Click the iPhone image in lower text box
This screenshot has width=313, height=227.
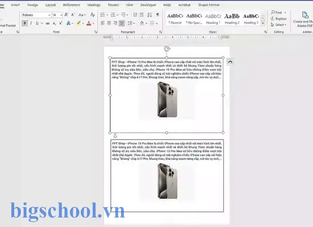167,181
